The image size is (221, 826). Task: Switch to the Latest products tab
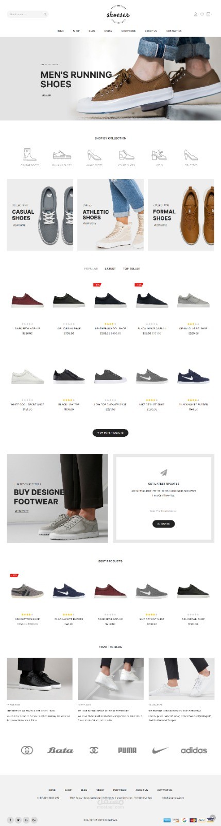tap(110, 268)
